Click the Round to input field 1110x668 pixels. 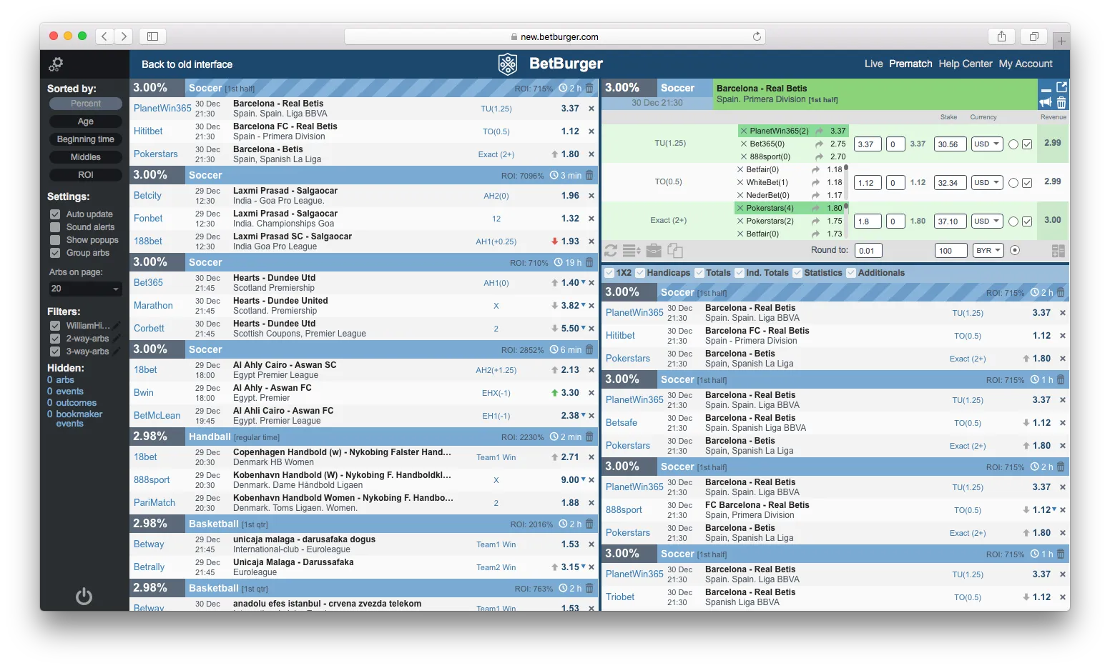868,251
